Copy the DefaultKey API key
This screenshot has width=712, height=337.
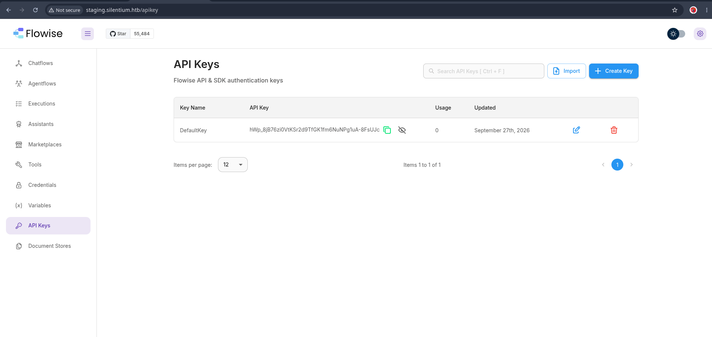[x=387, y=130]
